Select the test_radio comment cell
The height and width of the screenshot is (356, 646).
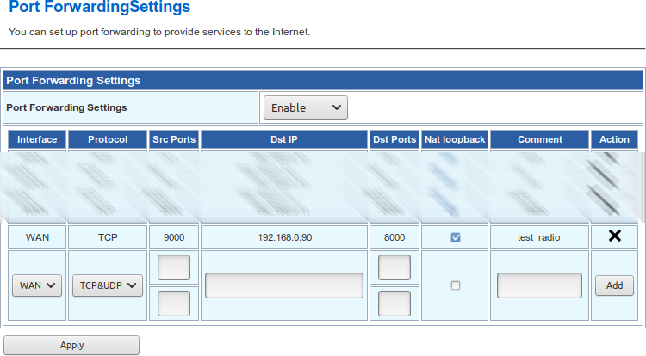pos(539,237)
